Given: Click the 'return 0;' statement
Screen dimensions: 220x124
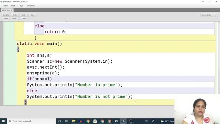Looking at the screenshot, I should tap(56, 32).
